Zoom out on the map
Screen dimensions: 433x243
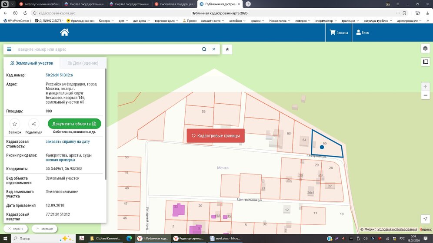[x=425, y=95]
